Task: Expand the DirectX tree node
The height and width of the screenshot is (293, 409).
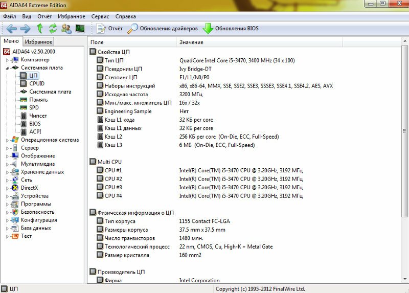Action: tap(7, 188)
